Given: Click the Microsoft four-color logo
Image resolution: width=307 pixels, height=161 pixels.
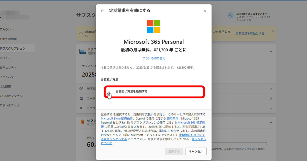Looking at the screenshot, I should click(154, 27).
